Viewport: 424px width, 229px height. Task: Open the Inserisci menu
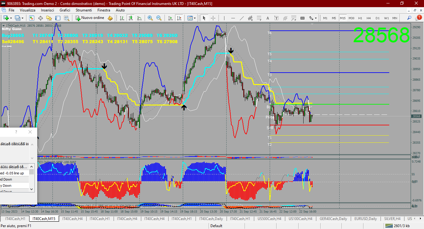tap(47, 10)
